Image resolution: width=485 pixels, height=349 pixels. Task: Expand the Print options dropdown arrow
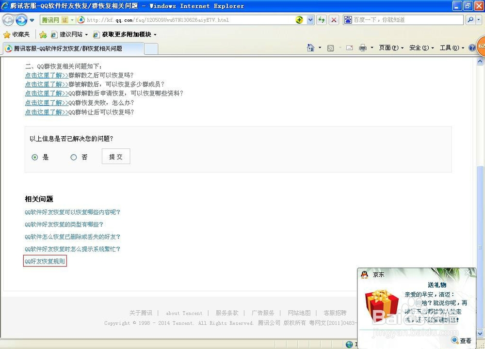click(x=372, y=48)
